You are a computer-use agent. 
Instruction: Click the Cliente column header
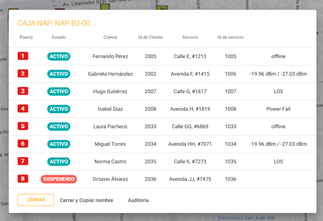[110, 37]
